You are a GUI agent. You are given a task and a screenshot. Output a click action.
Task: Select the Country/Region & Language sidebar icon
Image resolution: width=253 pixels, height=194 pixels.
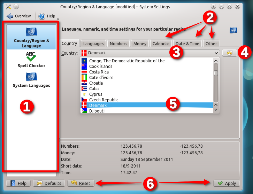point(31,32)
